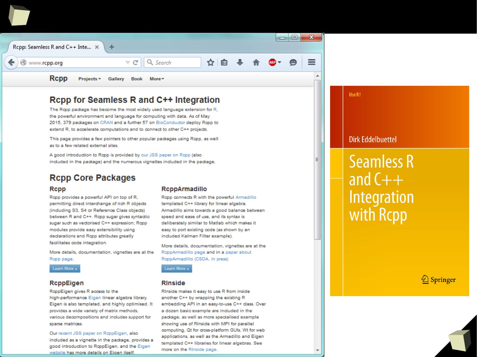Viewport: 477px width, 357px height.
Task: Maximize the Firefox window
Action: click(294, 37)
